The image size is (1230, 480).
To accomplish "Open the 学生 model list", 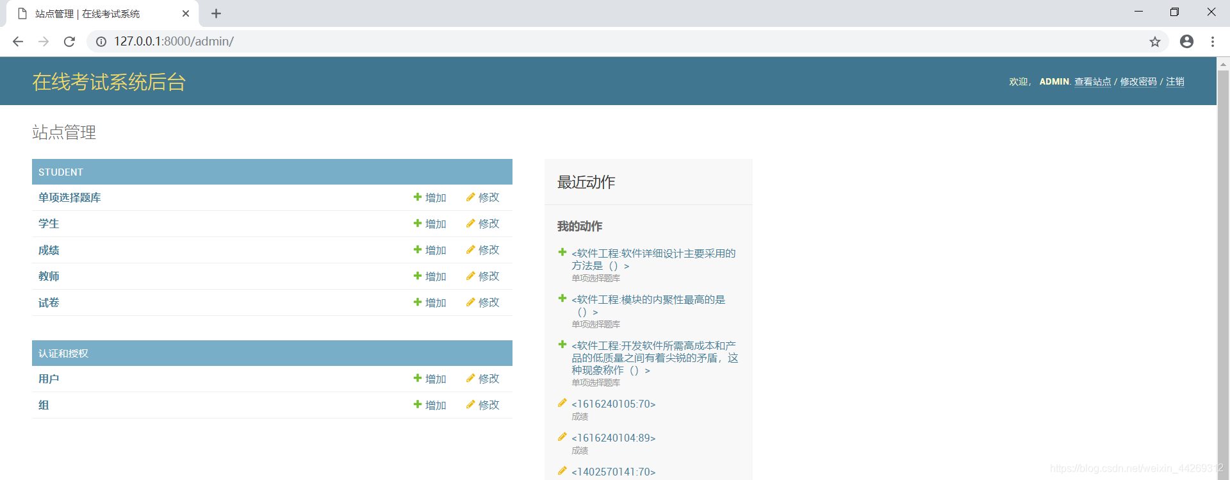I will click(49, 224).
